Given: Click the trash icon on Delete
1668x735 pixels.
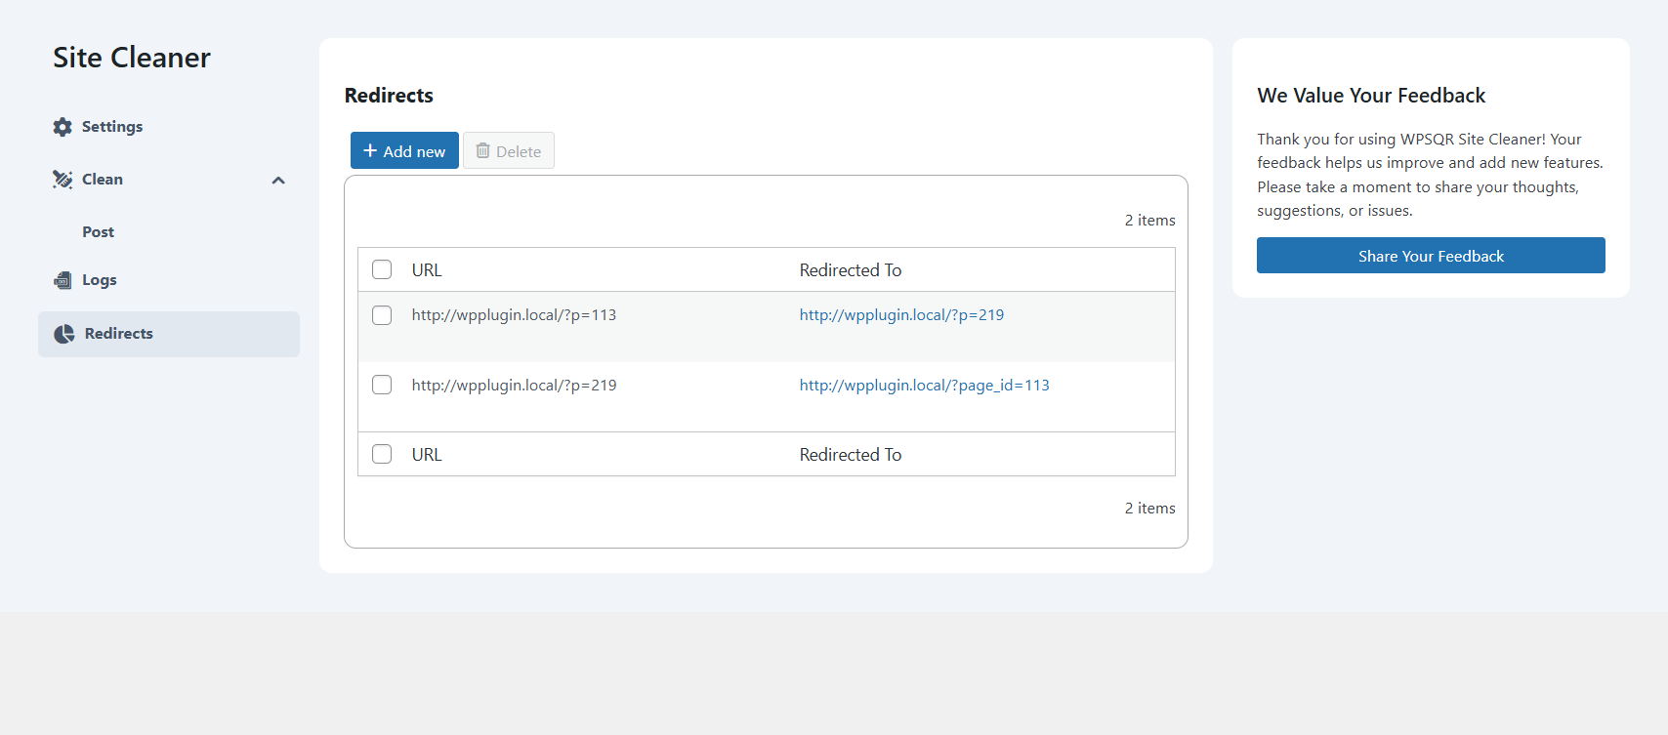Looking at the screenshot, I should (x=482, y=151).
